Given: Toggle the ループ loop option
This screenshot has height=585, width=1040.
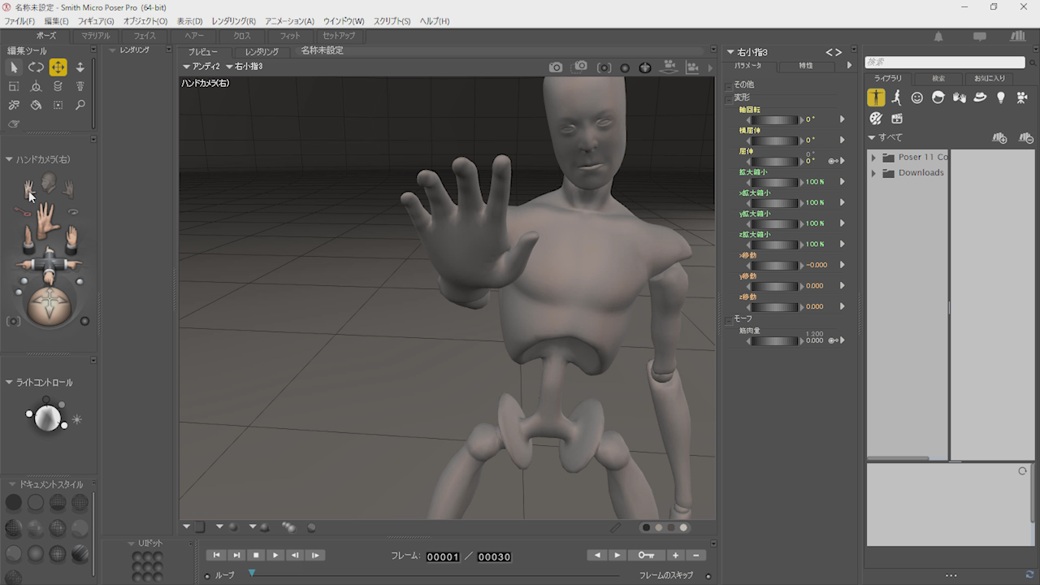Looking at the screenshot, I should (x=207, y=575).
